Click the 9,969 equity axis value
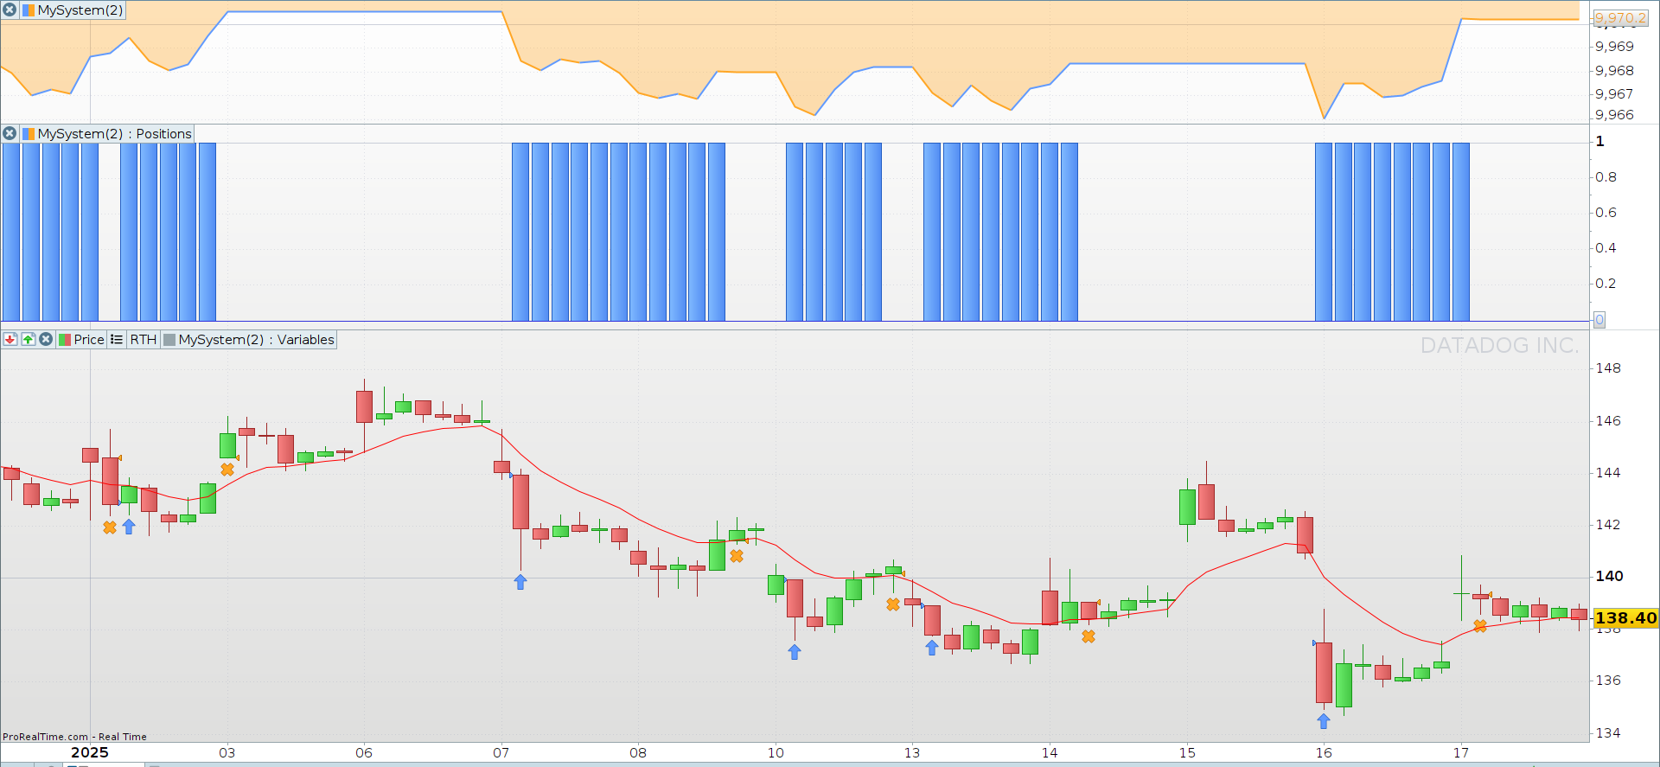 pos(1614,46)
